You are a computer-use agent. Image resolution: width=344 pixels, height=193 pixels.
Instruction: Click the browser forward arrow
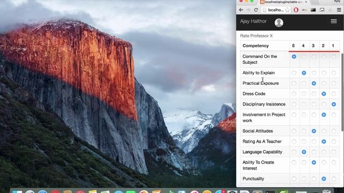248,10
